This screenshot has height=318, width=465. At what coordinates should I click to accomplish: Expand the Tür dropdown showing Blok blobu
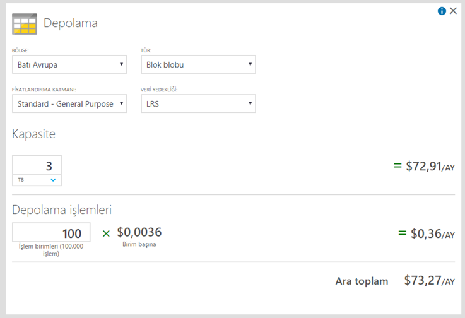point(198,64)
